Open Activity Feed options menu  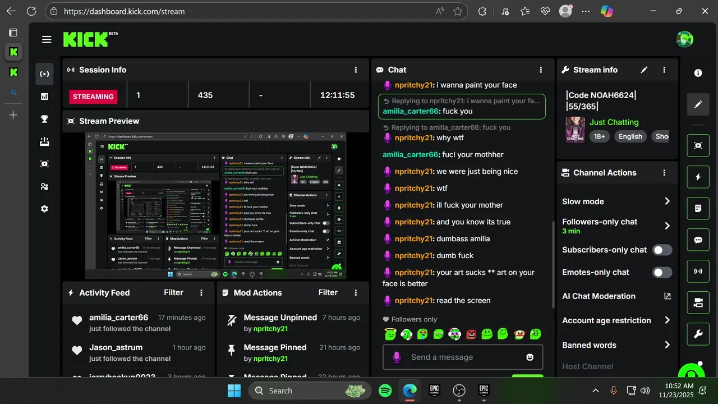click(x=201, y=292)
